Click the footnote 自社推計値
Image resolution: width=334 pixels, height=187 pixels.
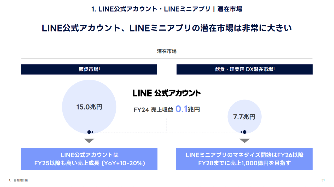tap(21, 180)
